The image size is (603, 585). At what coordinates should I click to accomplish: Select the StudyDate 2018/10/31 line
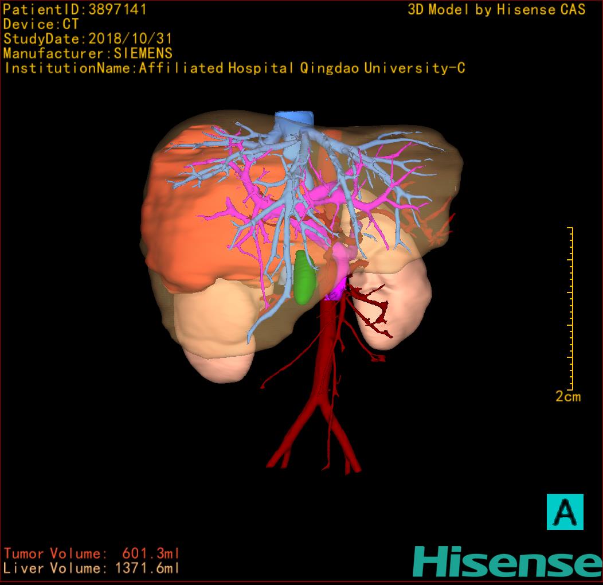click(x=87, y=40)
